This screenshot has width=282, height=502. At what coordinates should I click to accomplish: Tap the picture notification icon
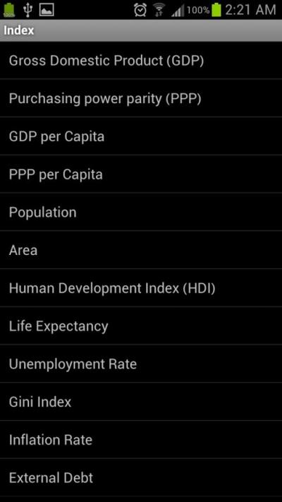tap(47, 10)
